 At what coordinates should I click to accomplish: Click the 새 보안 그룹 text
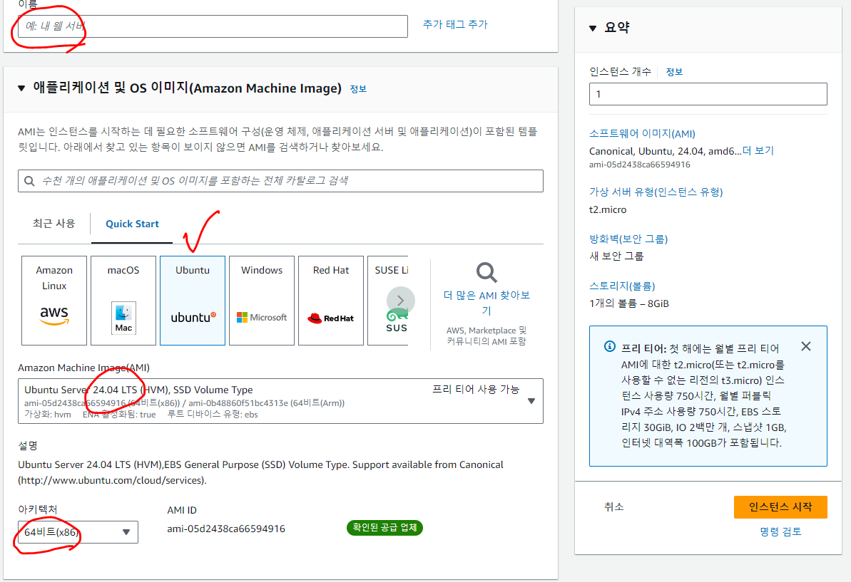point(616,256)
